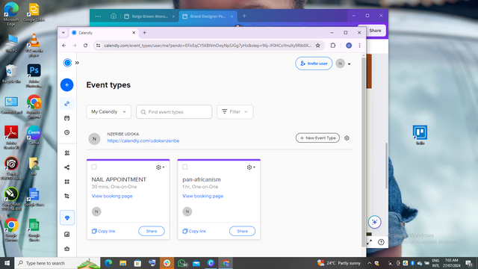This screenshot has width=478, height=269.
Task: Switch to the Calendly browser tab
Action: click(103, 33)
